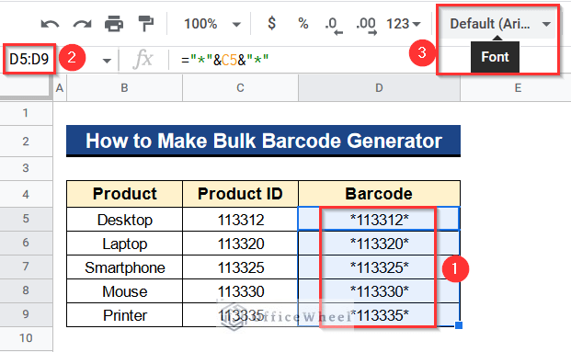571x352 pixels.
Task: Select the 'Desktop' cell
Action: coord(124,220)
